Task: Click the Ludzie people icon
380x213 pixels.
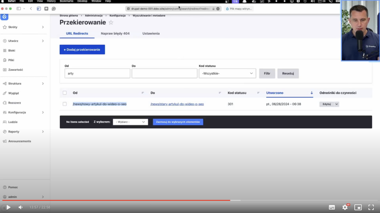Action: [x=5, y=122]
